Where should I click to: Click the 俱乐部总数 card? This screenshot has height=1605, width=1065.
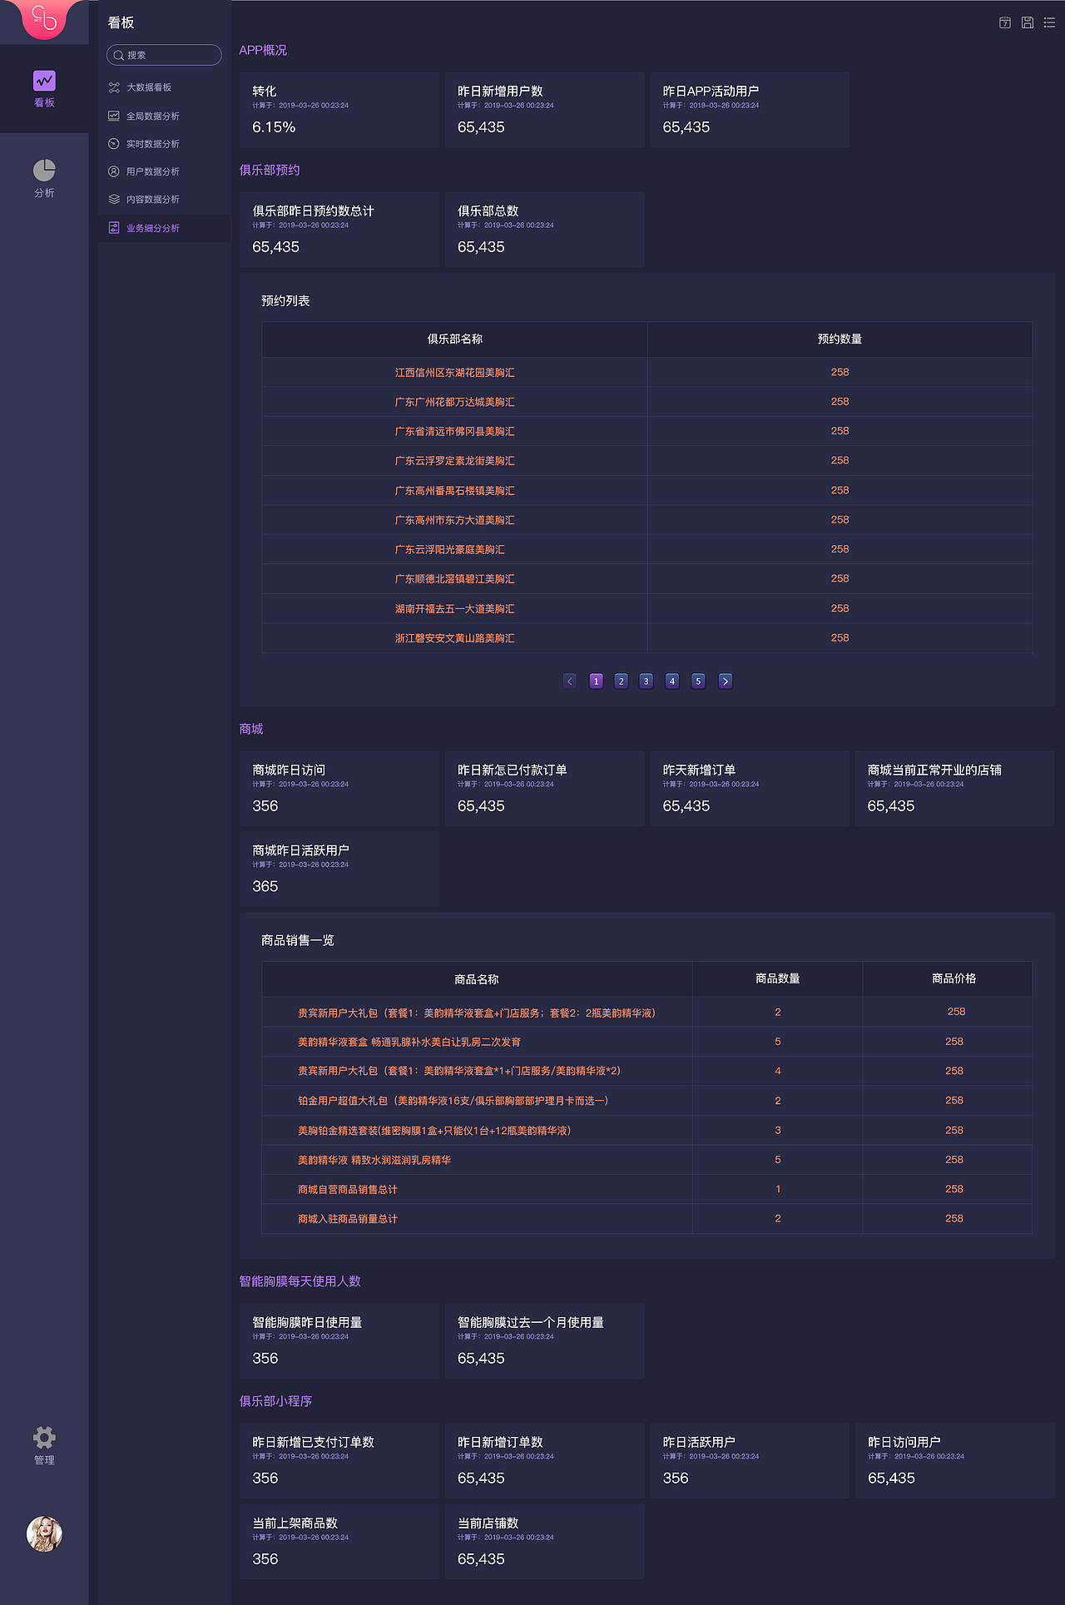pyautogui.click(x=545, y=230)
